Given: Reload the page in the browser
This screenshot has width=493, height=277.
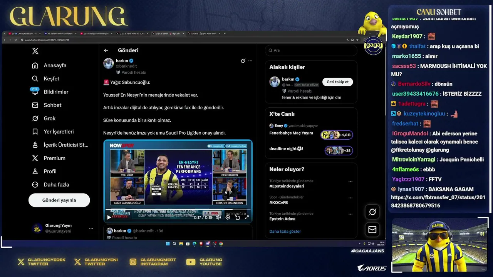Looking at the screenshot, I should coord(15,40).
